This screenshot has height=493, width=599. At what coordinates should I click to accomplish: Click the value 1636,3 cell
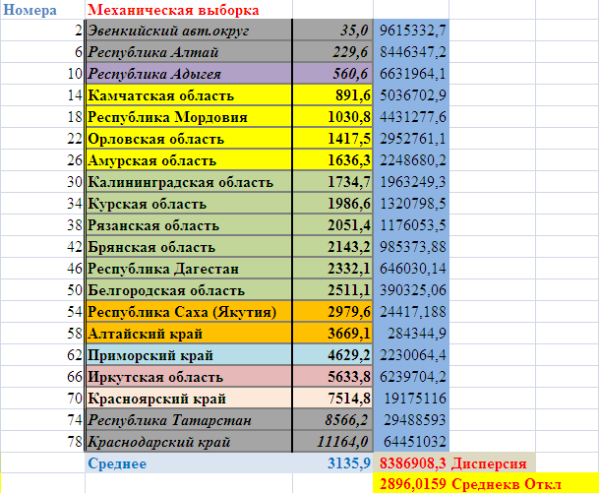333,160
